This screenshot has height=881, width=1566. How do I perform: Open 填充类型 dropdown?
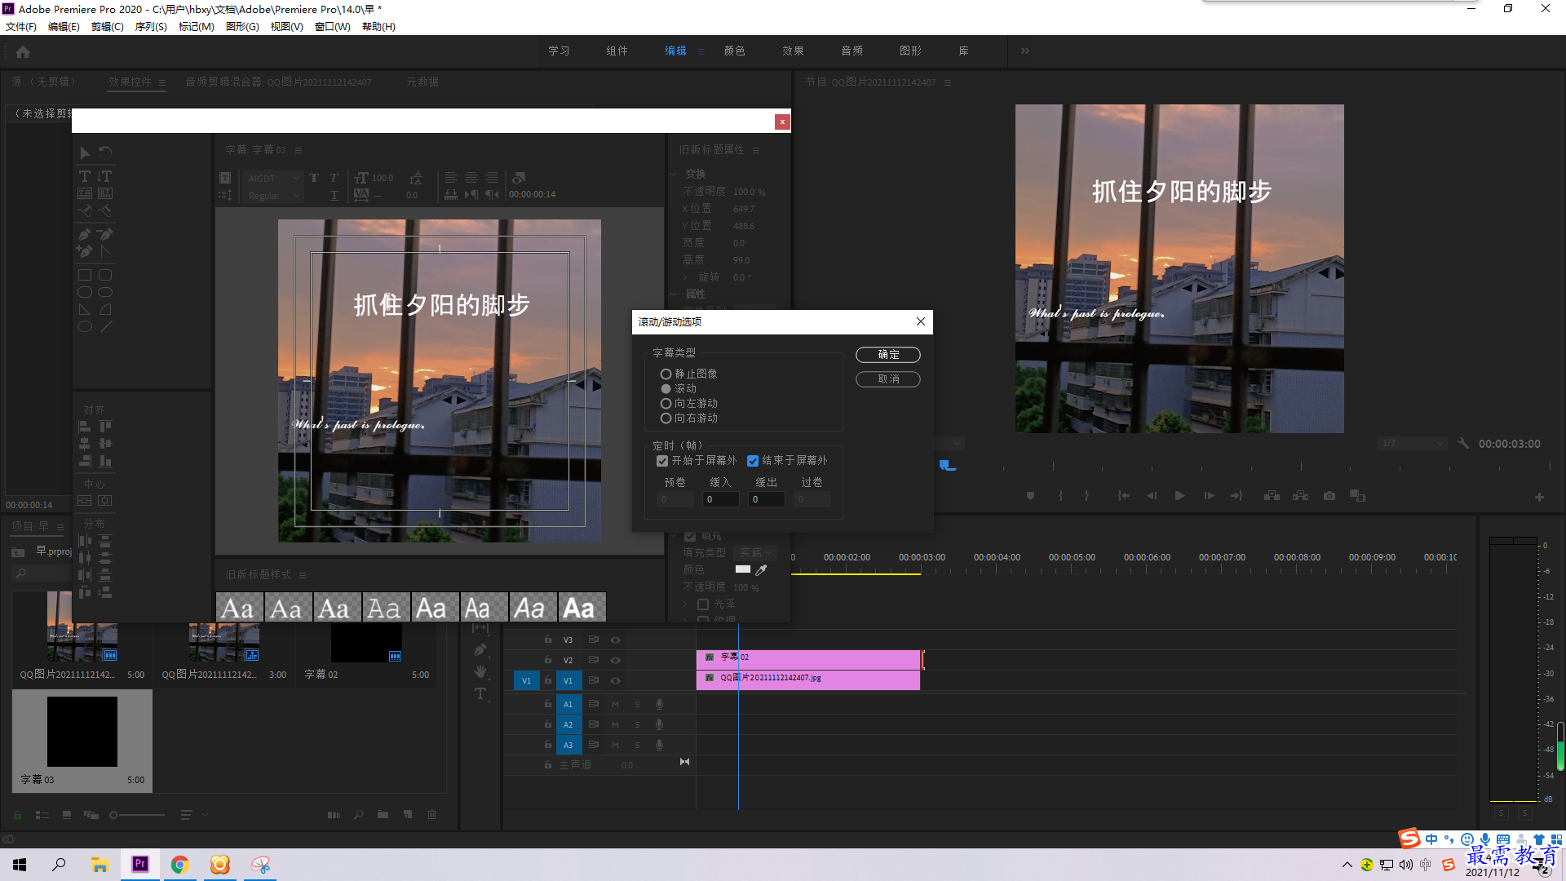click(x=755, y=552)
